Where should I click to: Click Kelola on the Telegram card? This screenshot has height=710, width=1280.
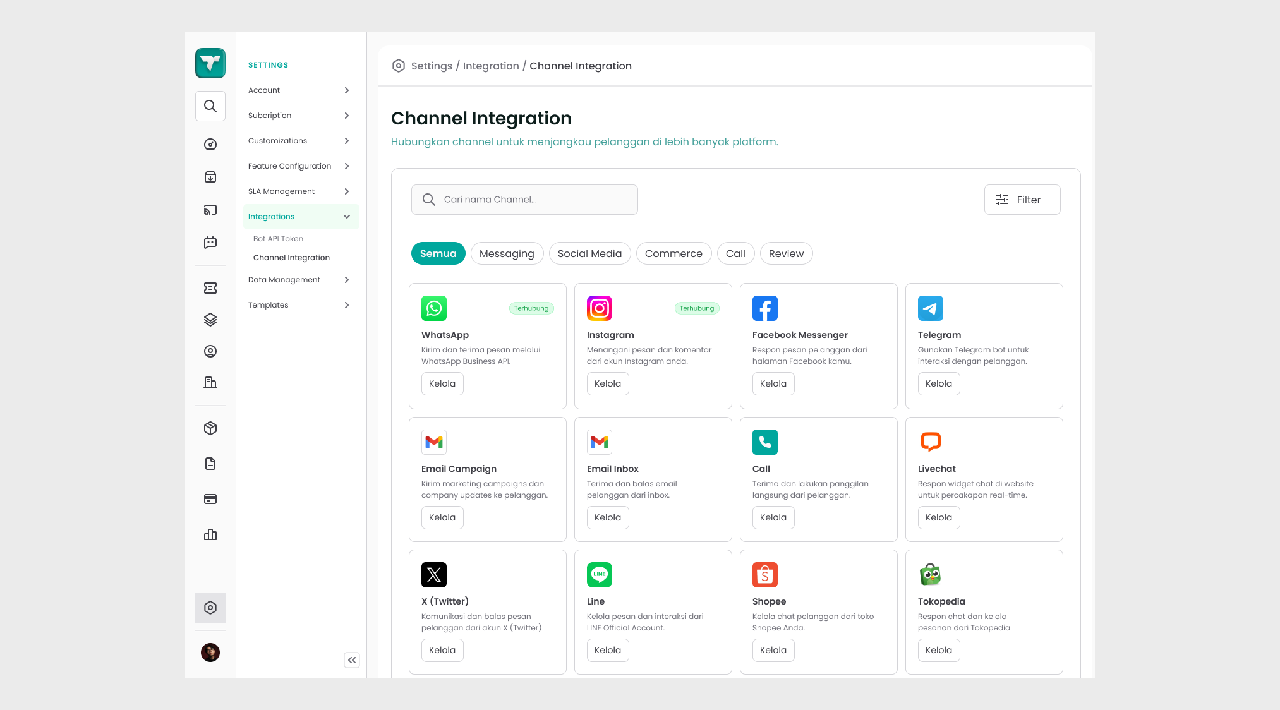pos(939,383)
